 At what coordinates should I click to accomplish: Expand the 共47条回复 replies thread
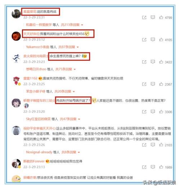point(70,119)
